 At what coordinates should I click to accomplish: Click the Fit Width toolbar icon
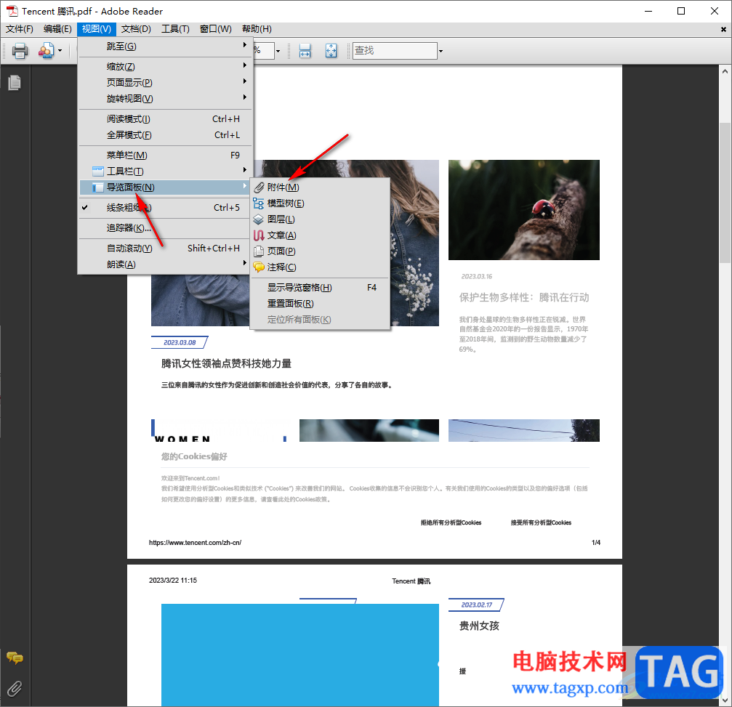coord(305,50)
